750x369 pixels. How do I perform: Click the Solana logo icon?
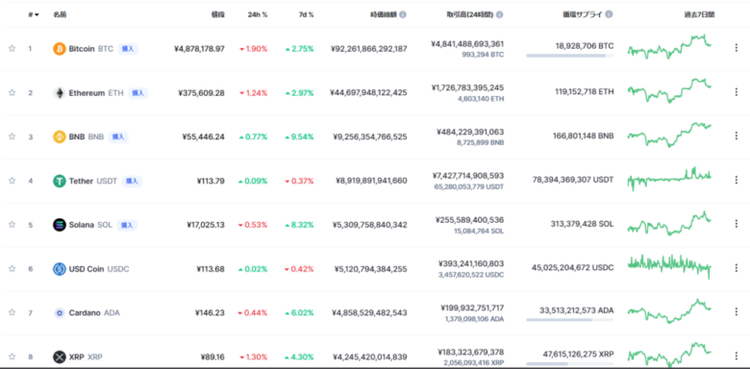(60, 225)
